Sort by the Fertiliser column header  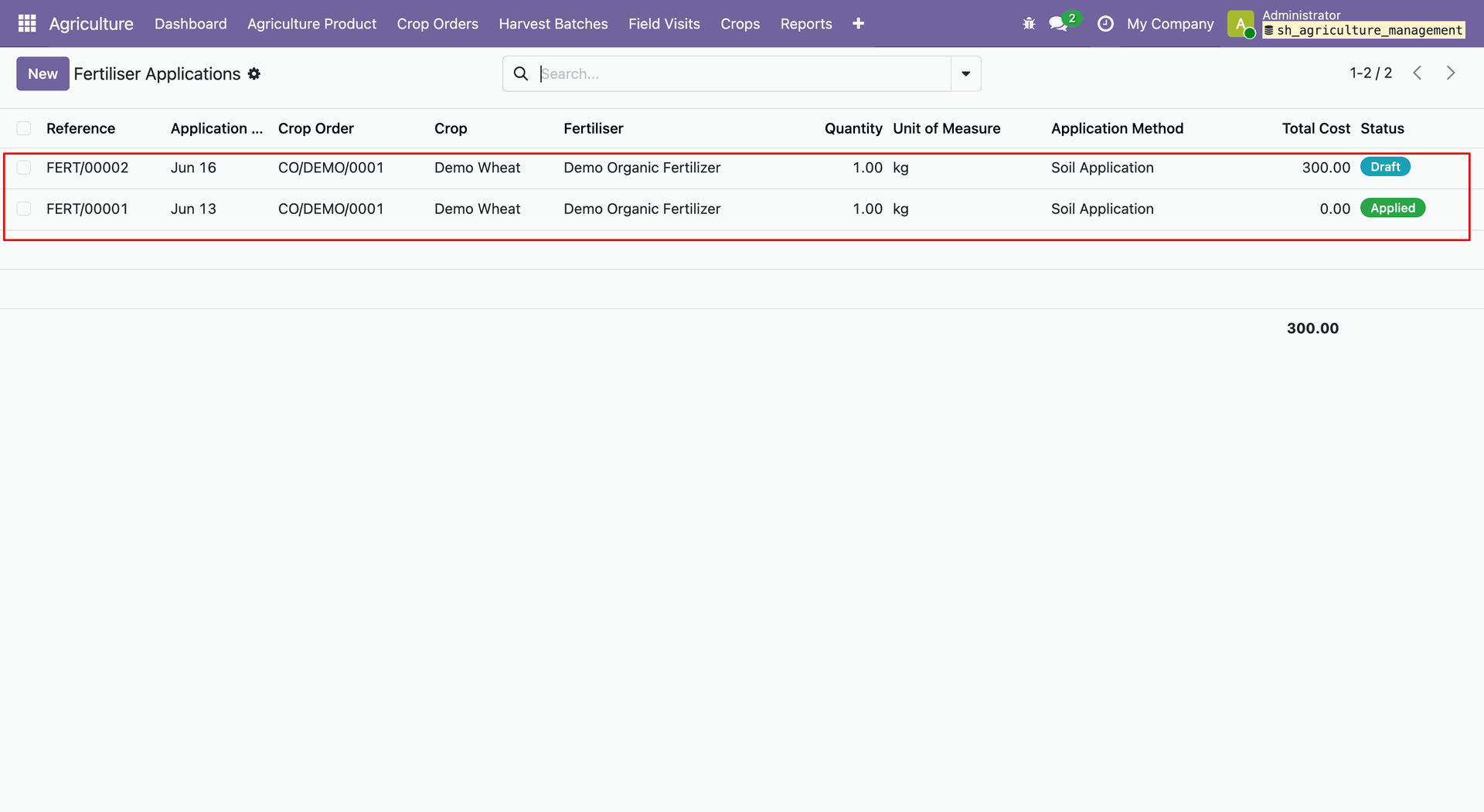click(x=594, y=128)
